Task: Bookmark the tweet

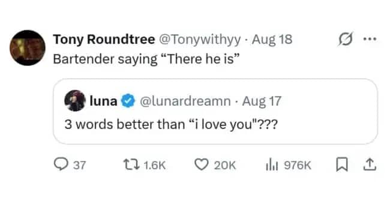Action: (x=342, y=164)
